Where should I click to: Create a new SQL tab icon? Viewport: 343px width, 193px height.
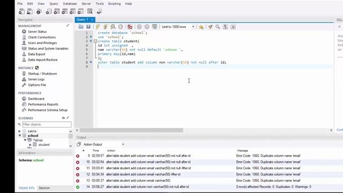21,11
